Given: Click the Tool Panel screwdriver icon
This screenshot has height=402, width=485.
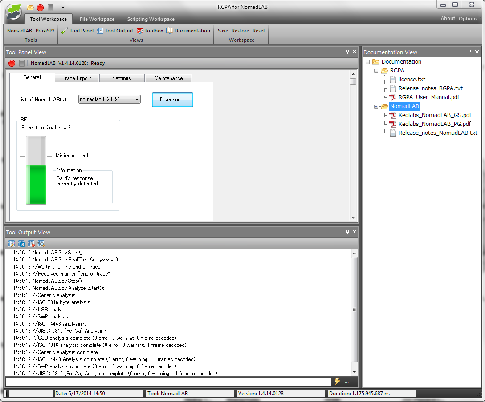Looking at the screenshot, I should 64,31.
